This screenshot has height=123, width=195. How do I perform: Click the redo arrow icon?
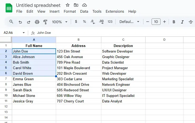(x=29, y=22)
